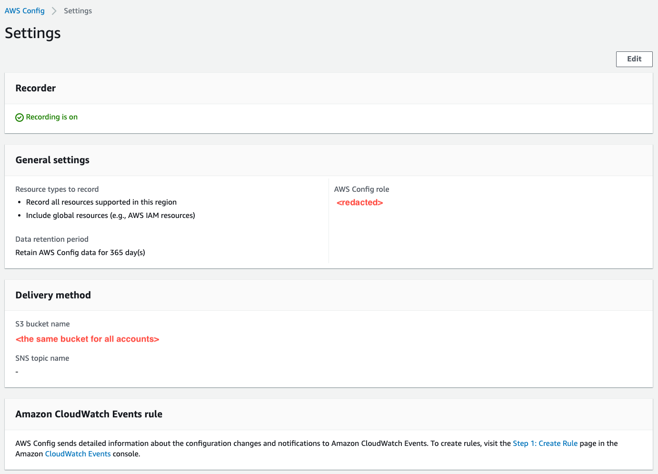This screenshot has width=658, height=474.
Task: Open the Step 1: Create Rule link
Action: 545,444
